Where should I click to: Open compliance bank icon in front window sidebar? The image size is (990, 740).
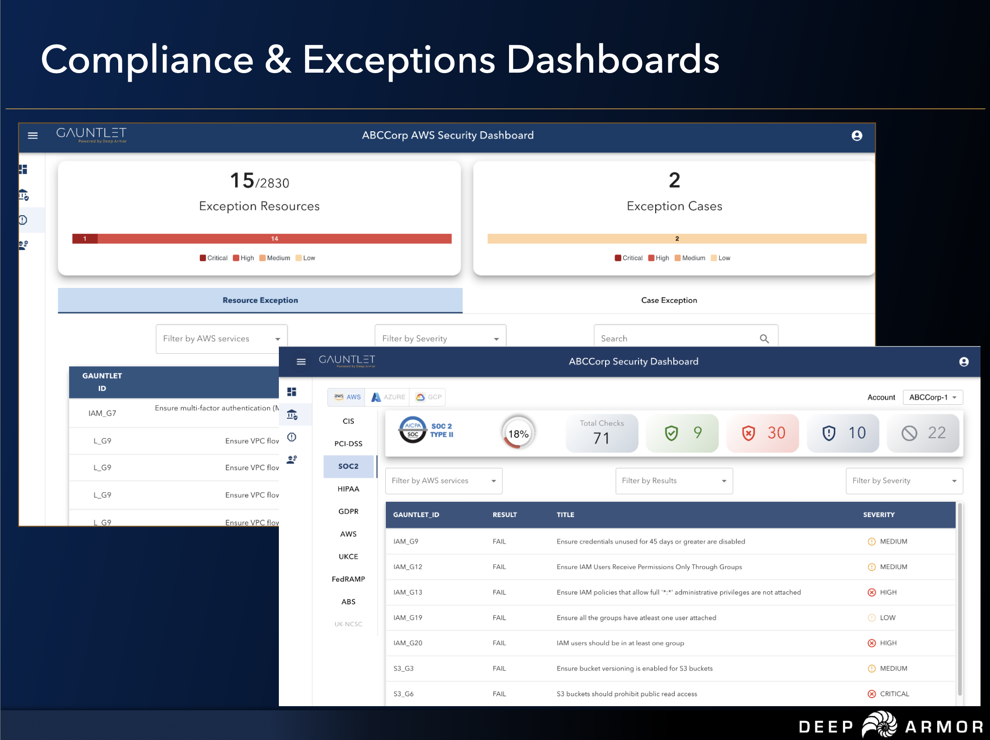[292, 414]
